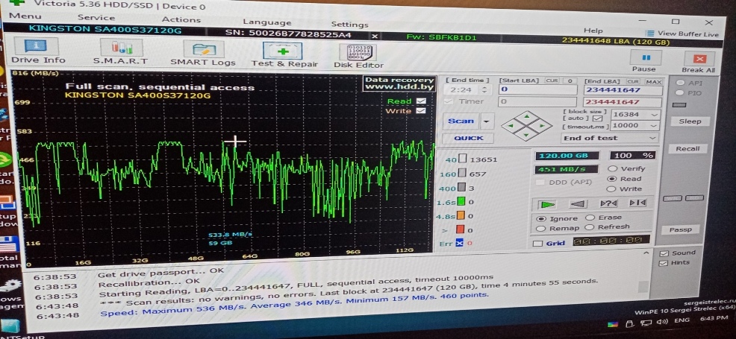Viewport: 736px width, 339px height.
Task: Toggle the Sound checkbox
Action: pyautogui.click(x=664, y=253)
